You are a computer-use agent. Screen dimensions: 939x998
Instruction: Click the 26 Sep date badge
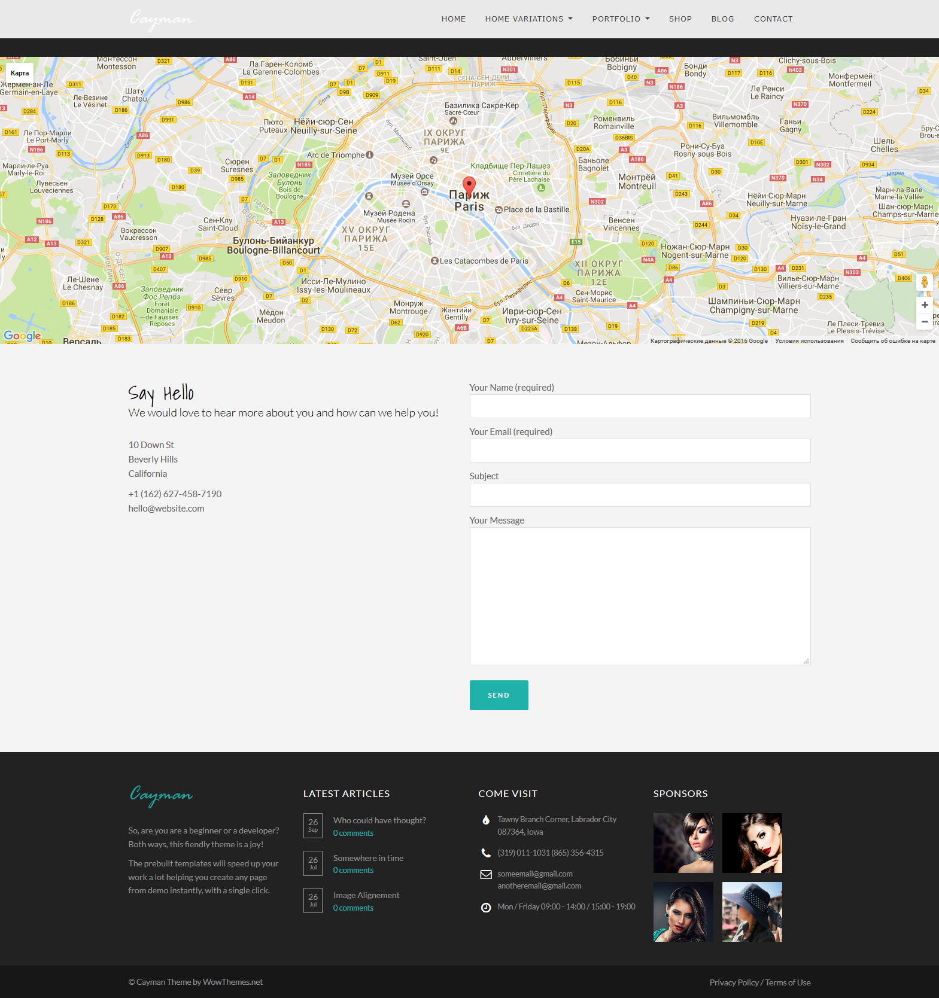[313, 826]
